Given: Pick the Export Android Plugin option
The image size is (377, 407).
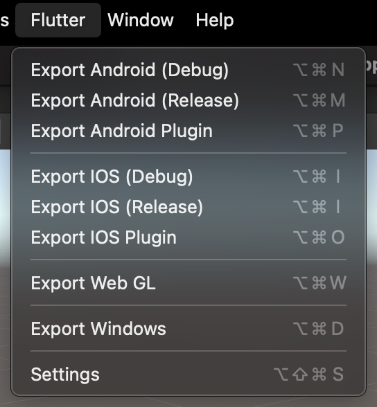Looking at the screenshot, I should click(188, 131).
